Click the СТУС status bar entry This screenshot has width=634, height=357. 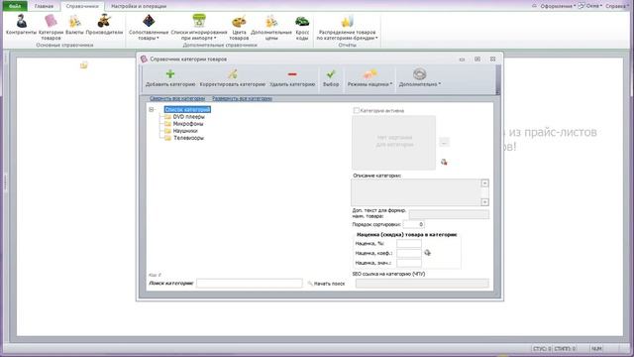tap(542, 348)
